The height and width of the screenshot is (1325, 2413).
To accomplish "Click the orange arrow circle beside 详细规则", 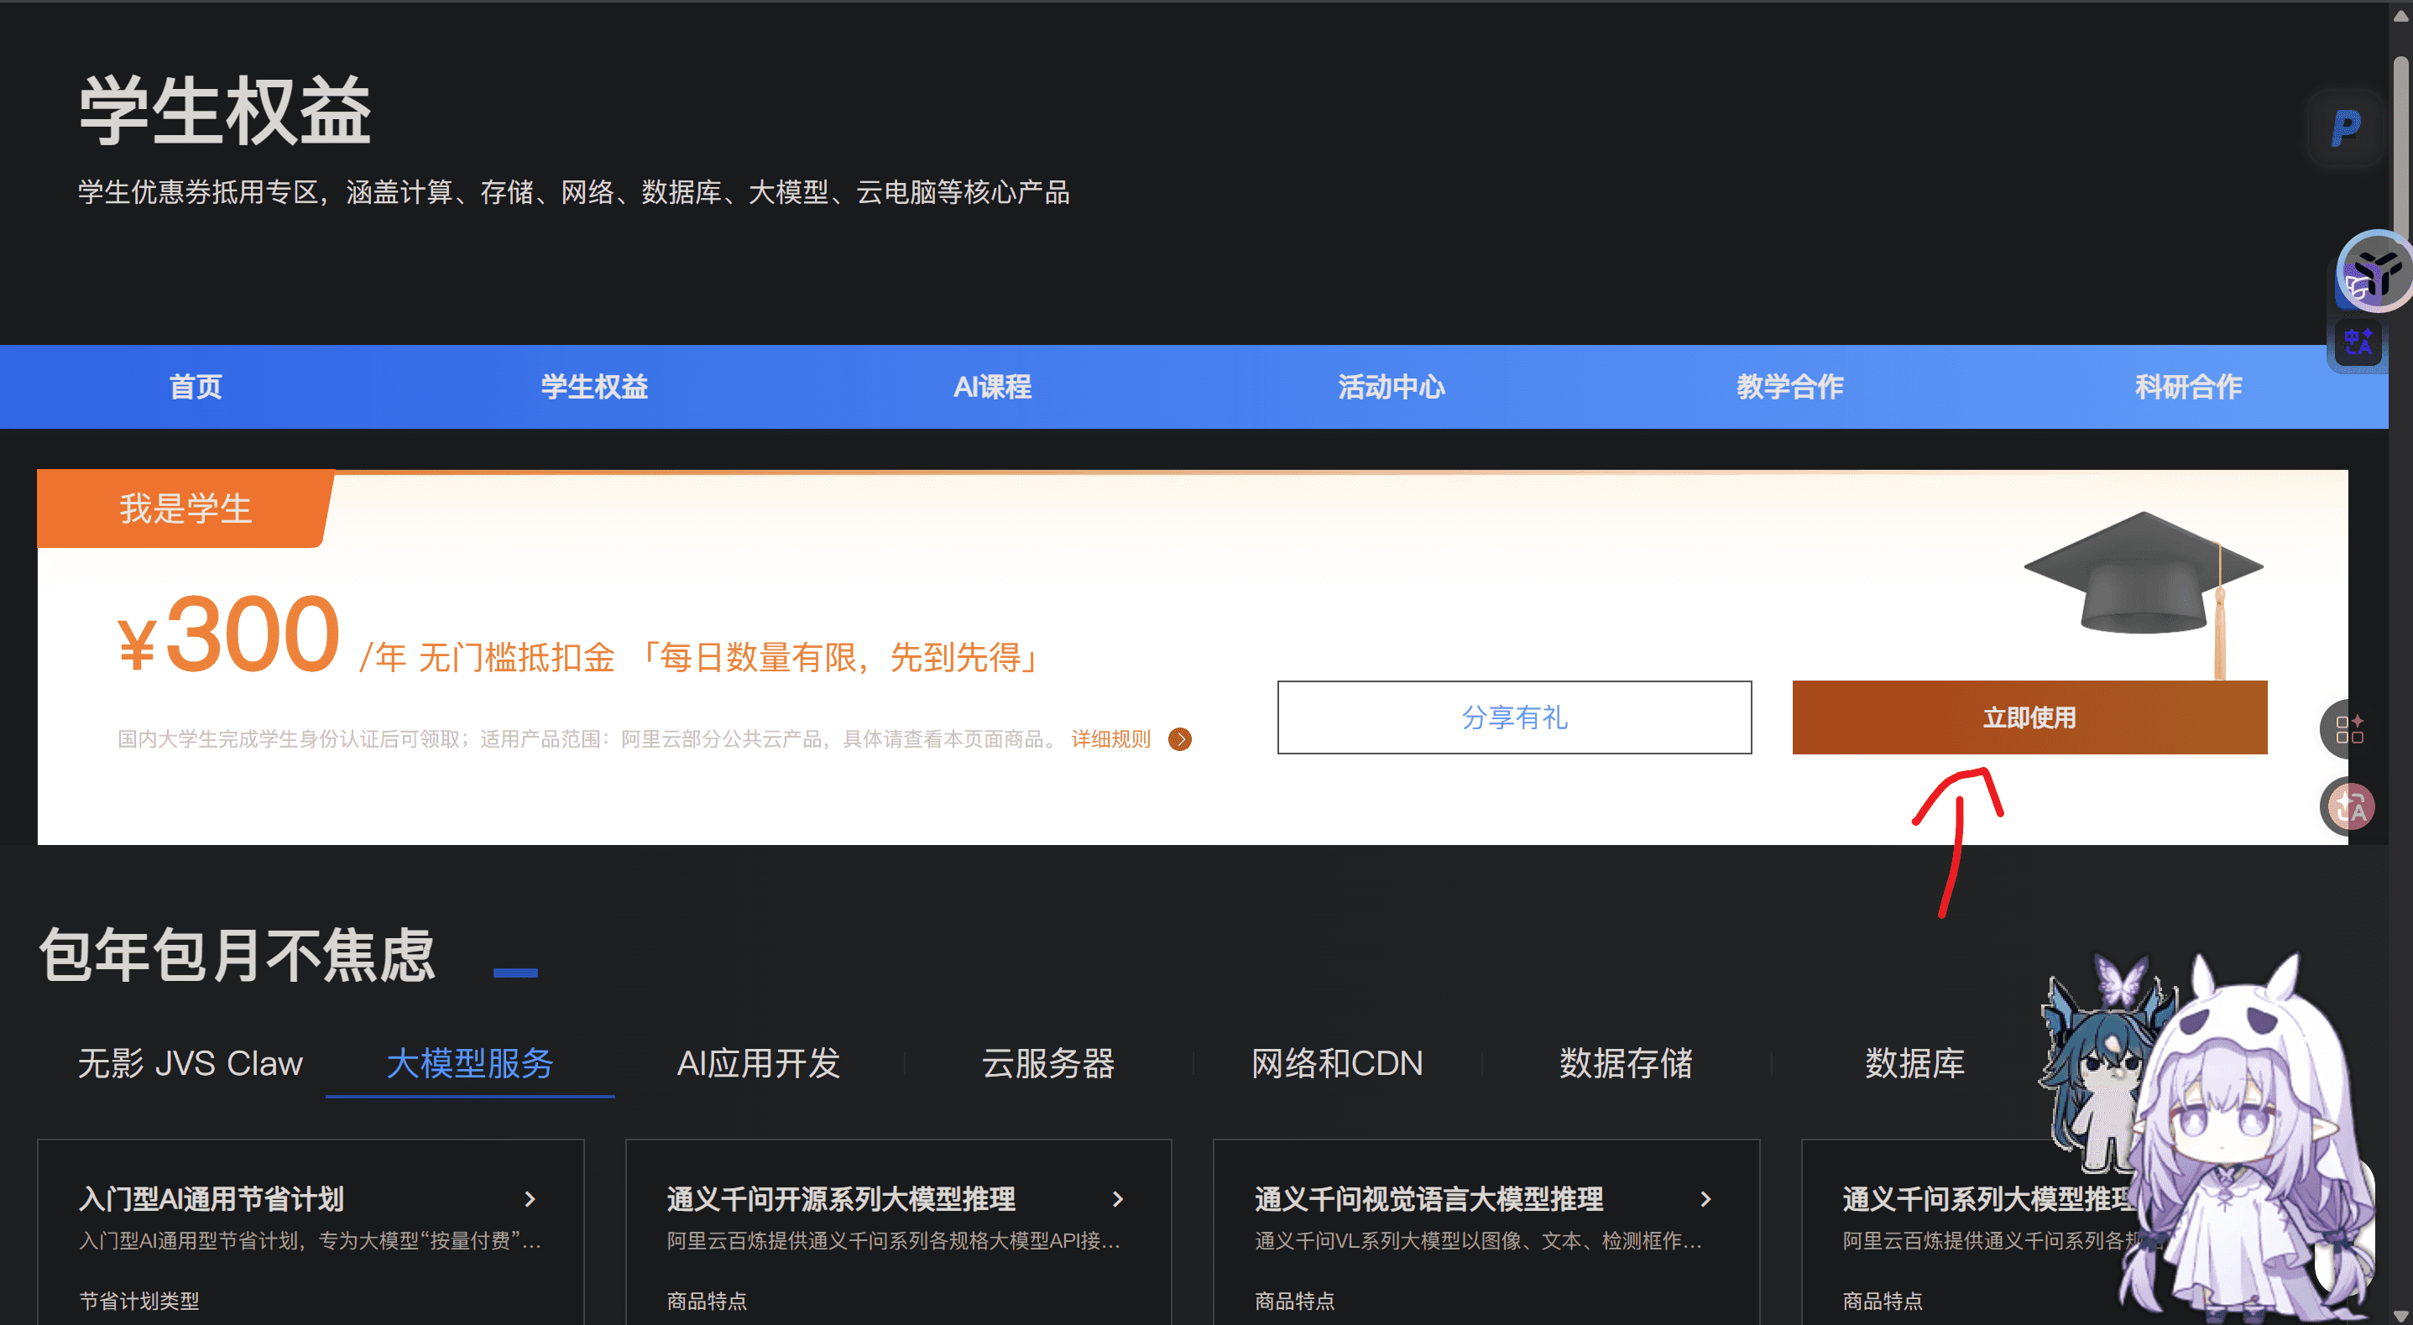I will tap(1179, 740).
